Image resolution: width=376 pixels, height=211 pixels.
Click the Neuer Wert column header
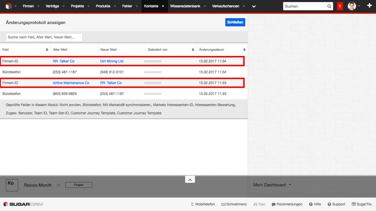tap(109, 50)
